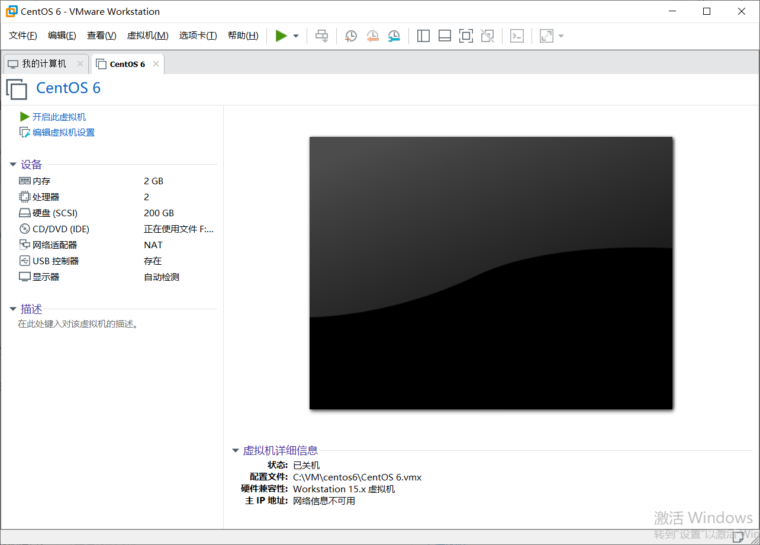760x545 pixels.
Task: Click the green Power On toolbar button
Action: coord(281,36)
